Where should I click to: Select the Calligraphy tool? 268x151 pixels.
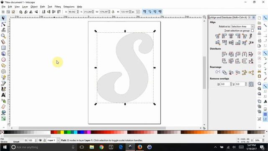point(3,89)
